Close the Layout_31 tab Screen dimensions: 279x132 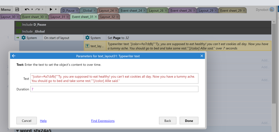click(x=67, y=17)
